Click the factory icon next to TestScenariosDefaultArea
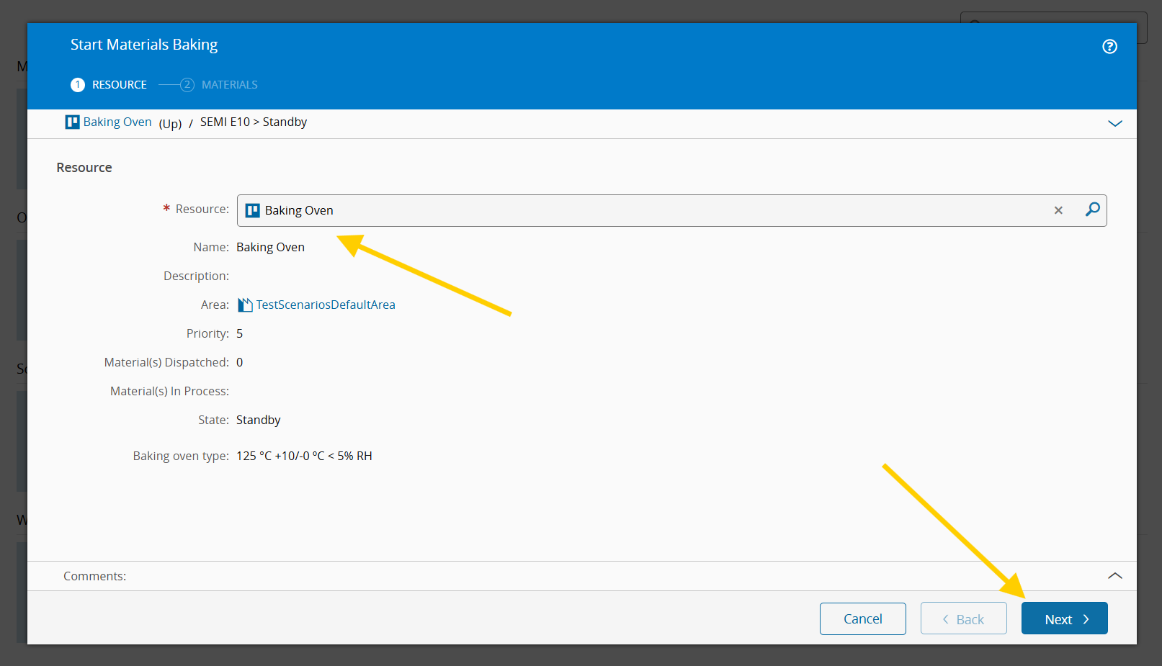The image size is (1162, 666). (246, 305)
